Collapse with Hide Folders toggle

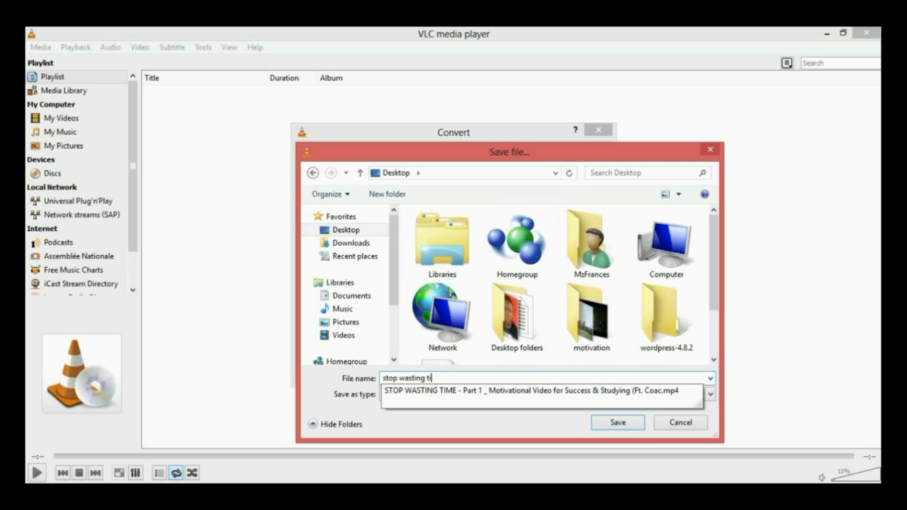pos(335,424)
